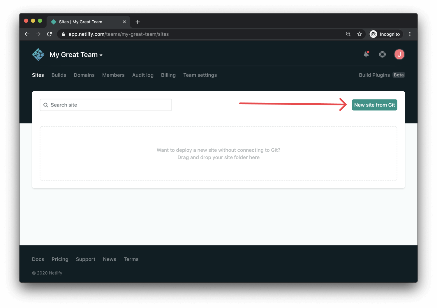
Task: Click the New site from Git button
Action: pos(374,105)
